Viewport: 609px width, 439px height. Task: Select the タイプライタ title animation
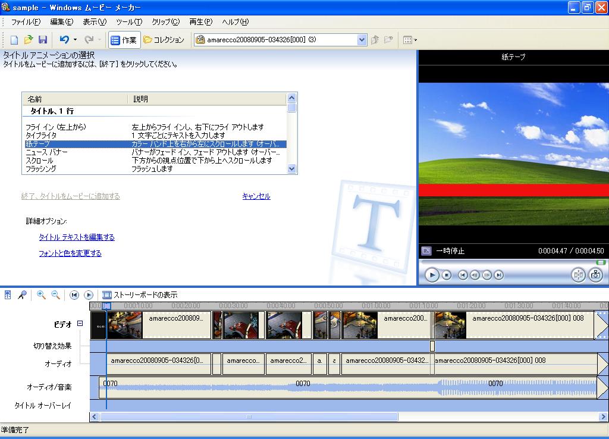coord(42,136)
